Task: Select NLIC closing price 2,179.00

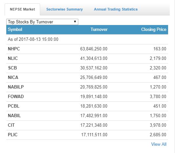Action: pos(158,58)
